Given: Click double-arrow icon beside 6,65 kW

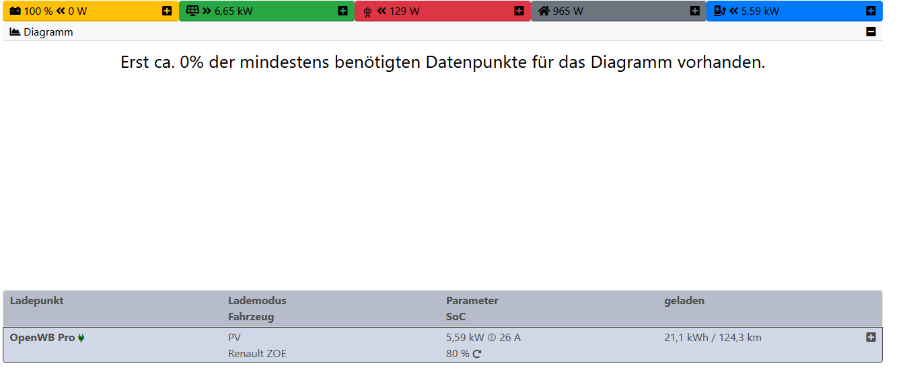Looking at the screenshot, I should point(207,11).
